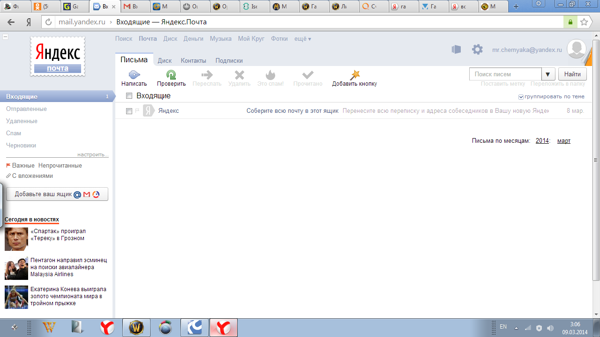Show hidden system tray icons arrow
The width and height of the screenshot is (600, 337).
[x=516, y=328]
